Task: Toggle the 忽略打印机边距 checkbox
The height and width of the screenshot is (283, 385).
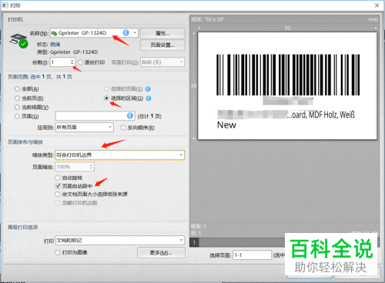Action: 58,203
